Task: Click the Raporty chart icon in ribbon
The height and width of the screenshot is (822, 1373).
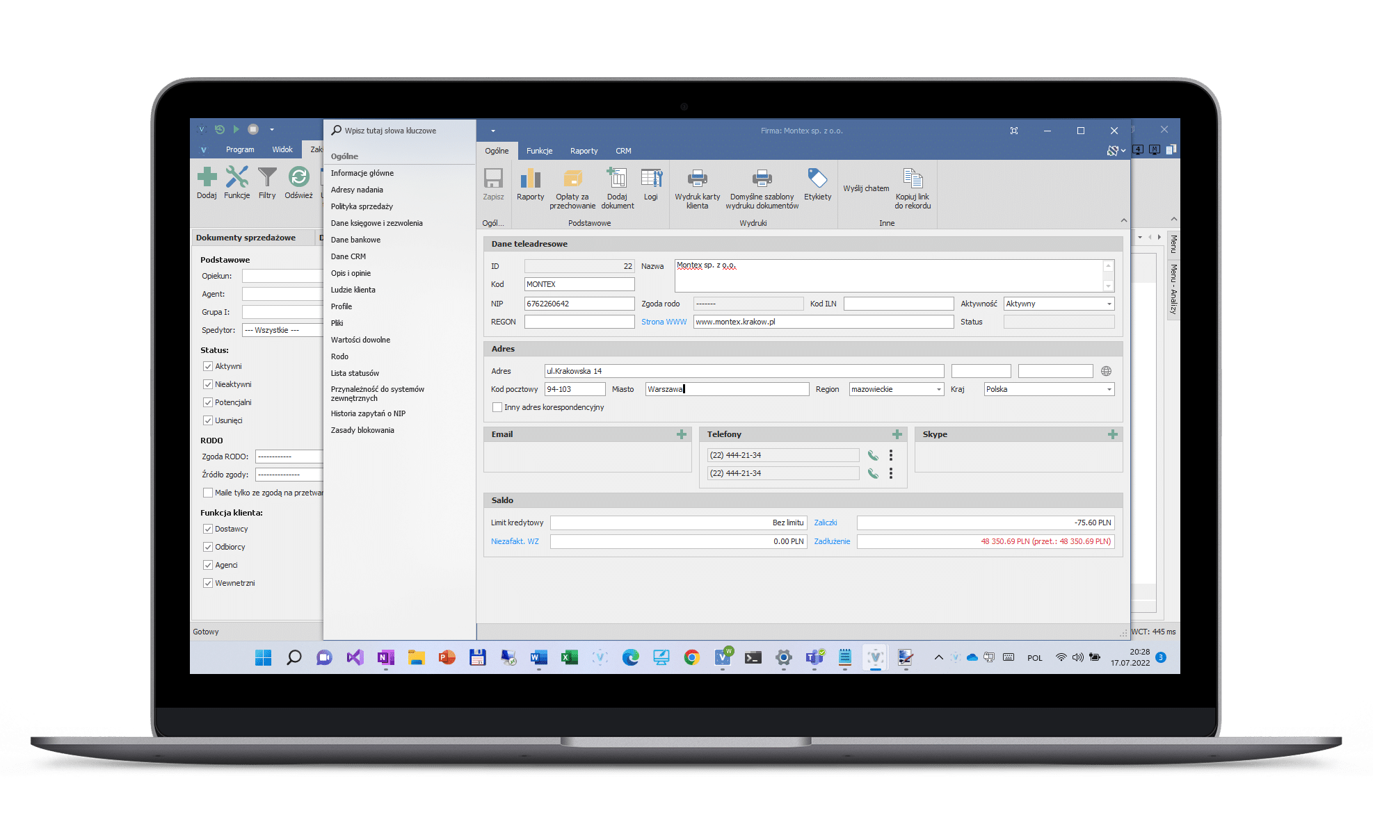Action: tap(530, 179)
